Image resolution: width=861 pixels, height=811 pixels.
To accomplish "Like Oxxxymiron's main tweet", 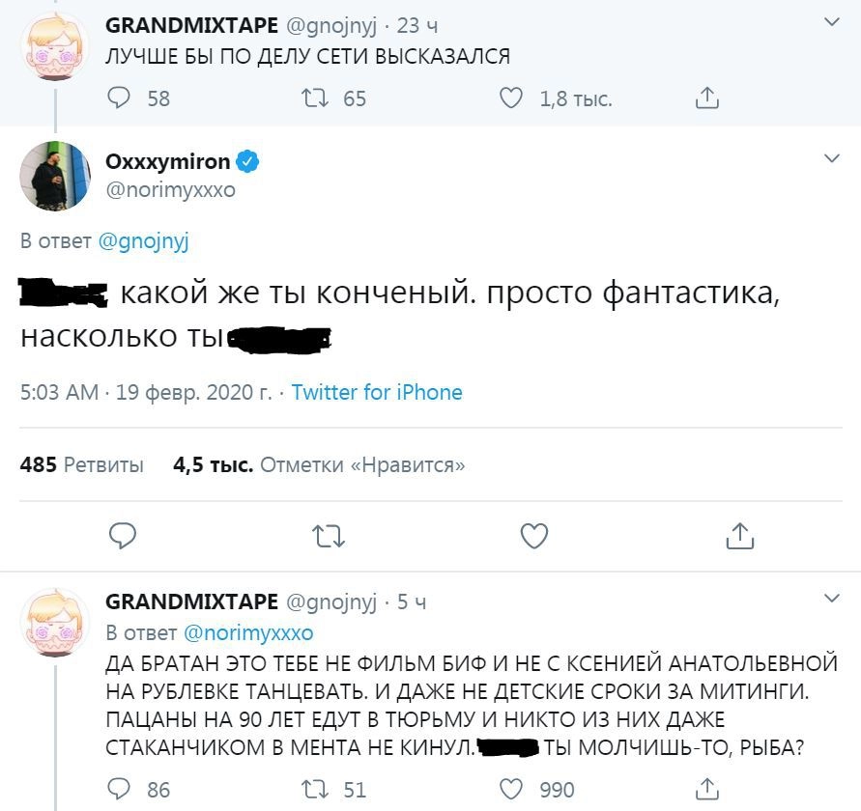I will (x=534, y=534).
